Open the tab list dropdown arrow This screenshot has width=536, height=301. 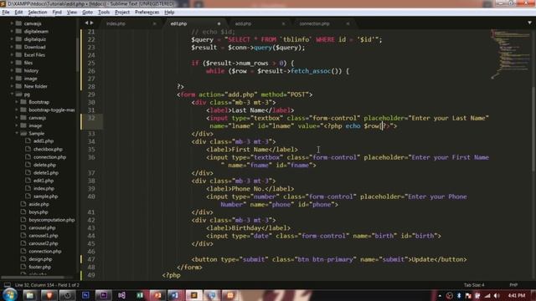coord(529,23)
